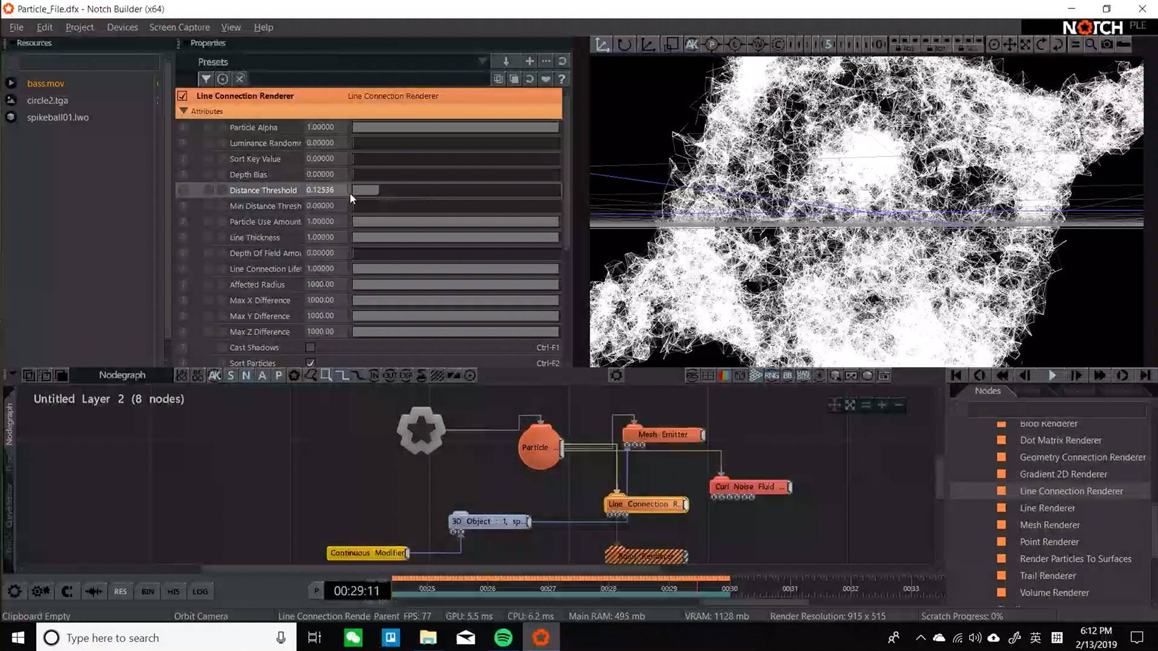
Task: Click the RNG icon in the lower toolbar
Action: (771, 376)
